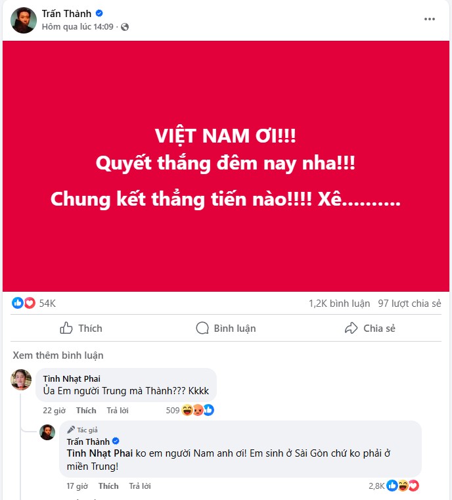
Task: View reaction emojis beside 509 count
Action: (198, 410)
